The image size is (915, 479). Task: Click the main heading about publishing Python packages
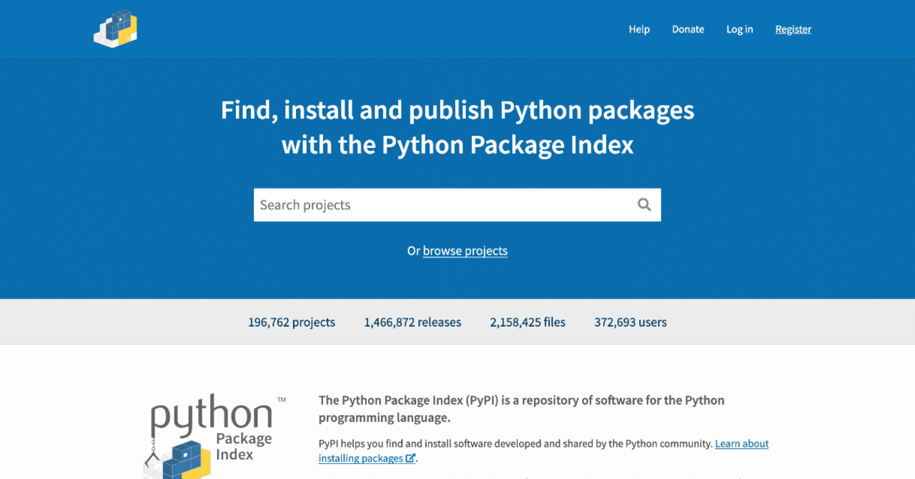click(457, 127)
